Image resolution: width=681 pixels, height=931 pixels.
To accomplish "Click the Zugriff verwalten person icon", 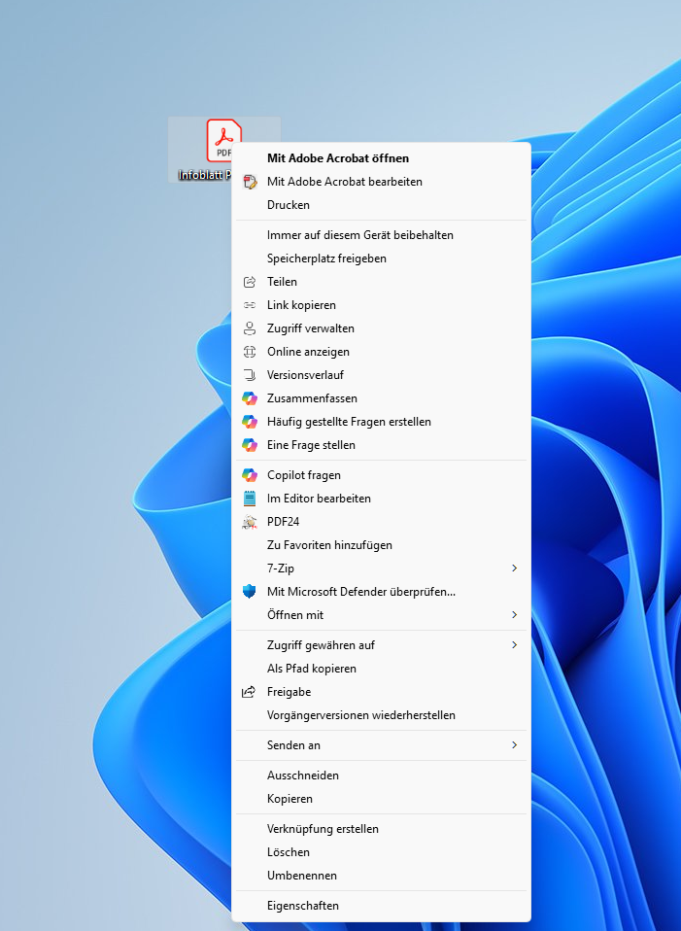I will pos(250,328).
